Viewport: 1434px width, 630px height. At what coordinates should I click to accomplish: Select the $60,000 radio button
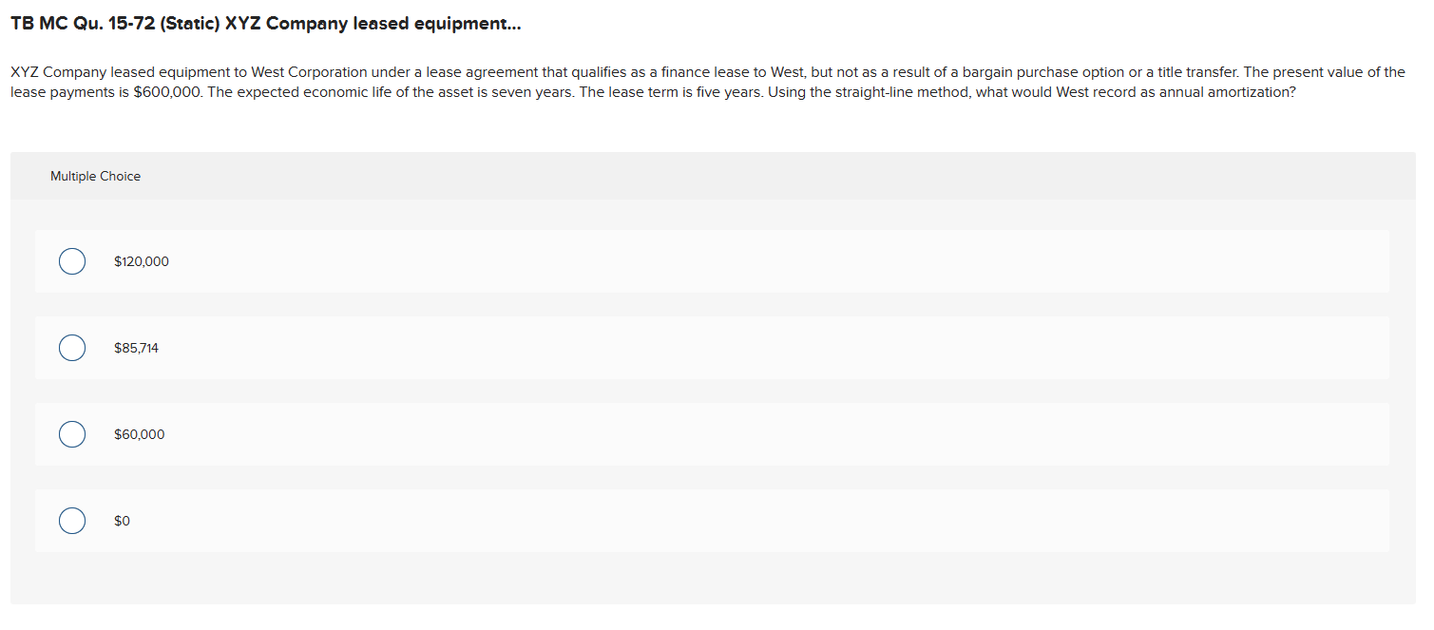[72, 433]
